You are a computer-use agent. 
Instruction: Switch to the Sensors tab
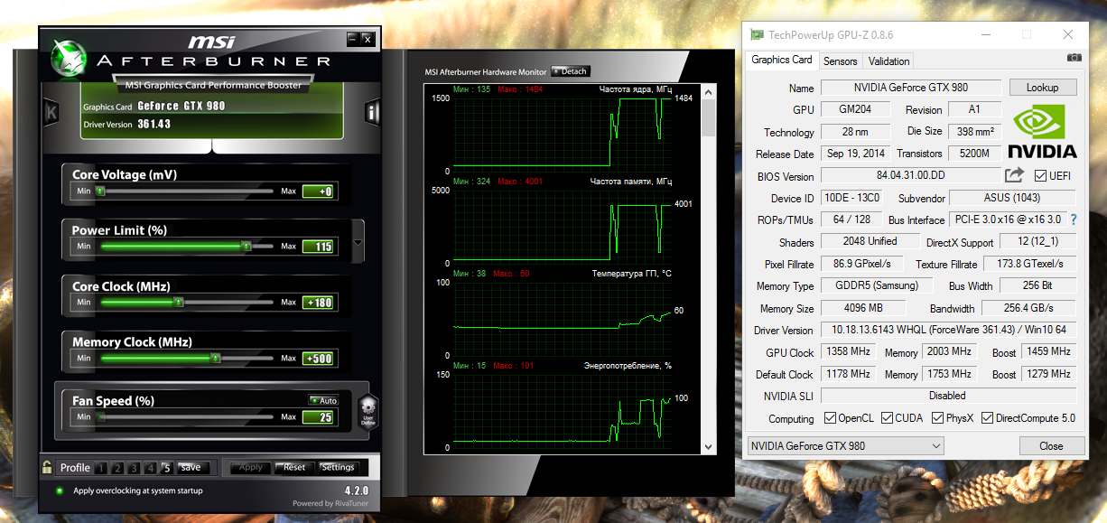point(841,61)
